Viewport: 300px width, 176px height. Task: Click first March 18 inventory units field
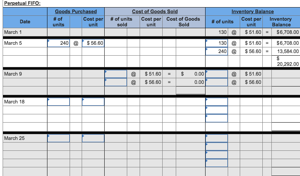(x=216, y=102)
